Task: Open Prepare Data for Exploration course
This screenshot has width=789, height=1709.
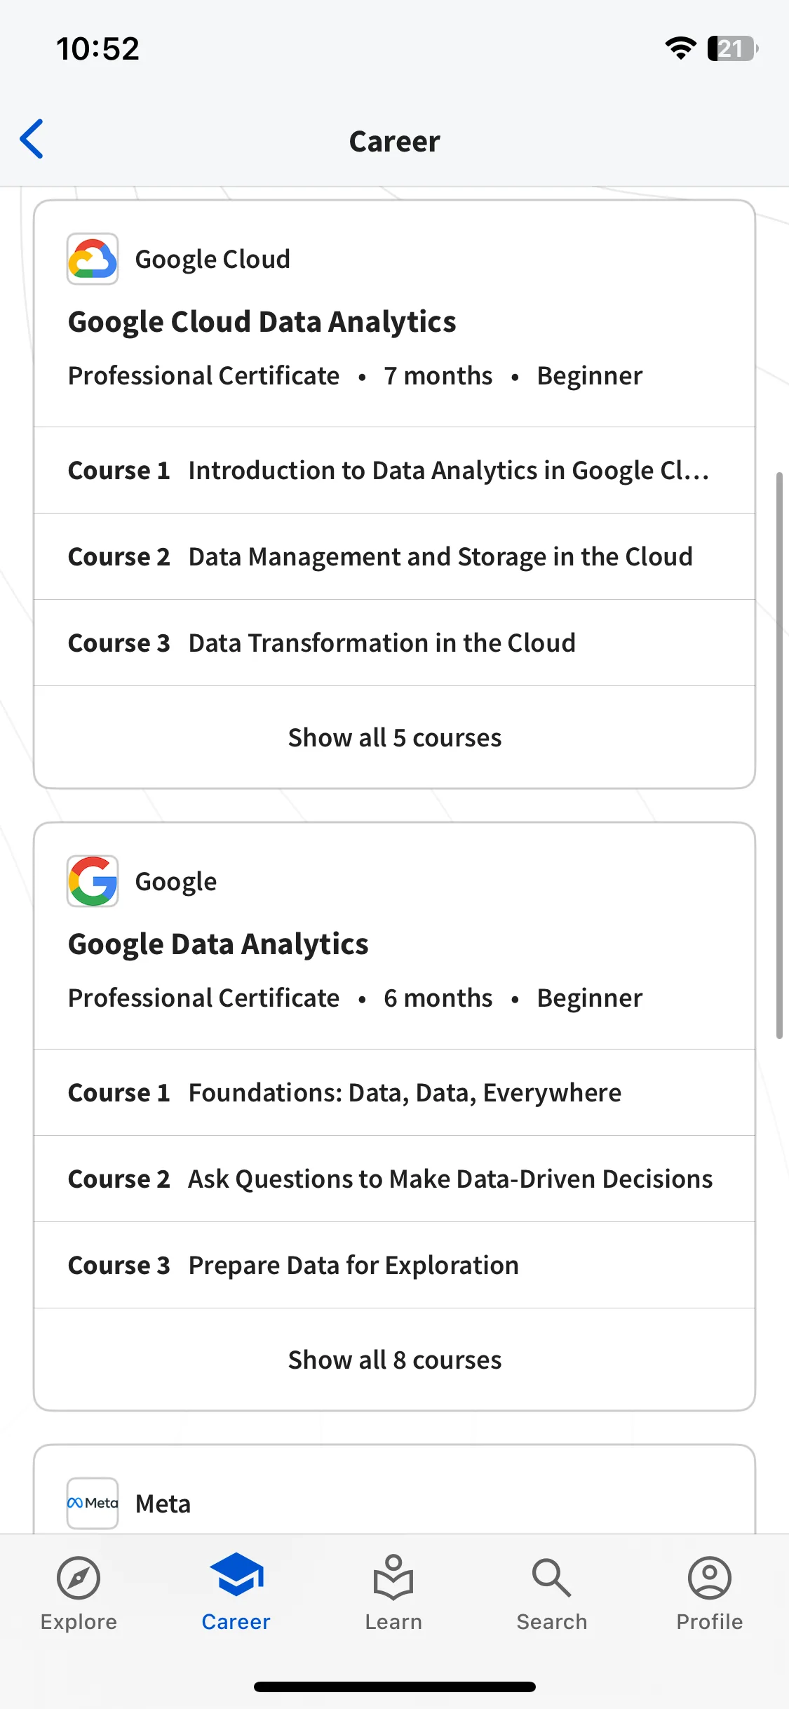Action: [395, 1265]
